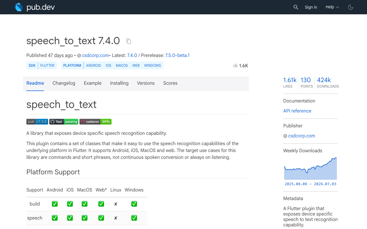This screenshot has width=367, height=229.
Task: Click the 'speech' row label
Action: point(35,218)
